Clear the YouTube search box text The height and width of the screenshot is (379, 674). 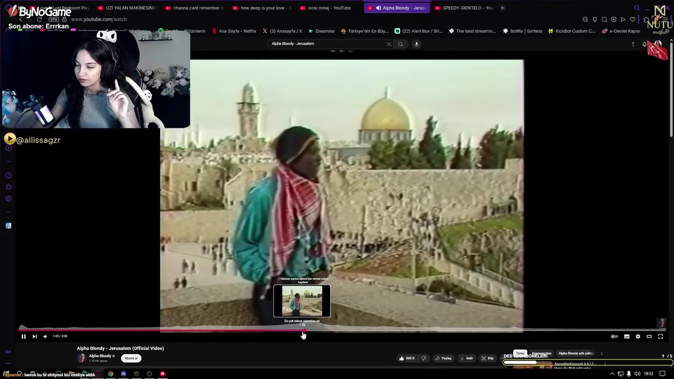click(x=389, y=44)
